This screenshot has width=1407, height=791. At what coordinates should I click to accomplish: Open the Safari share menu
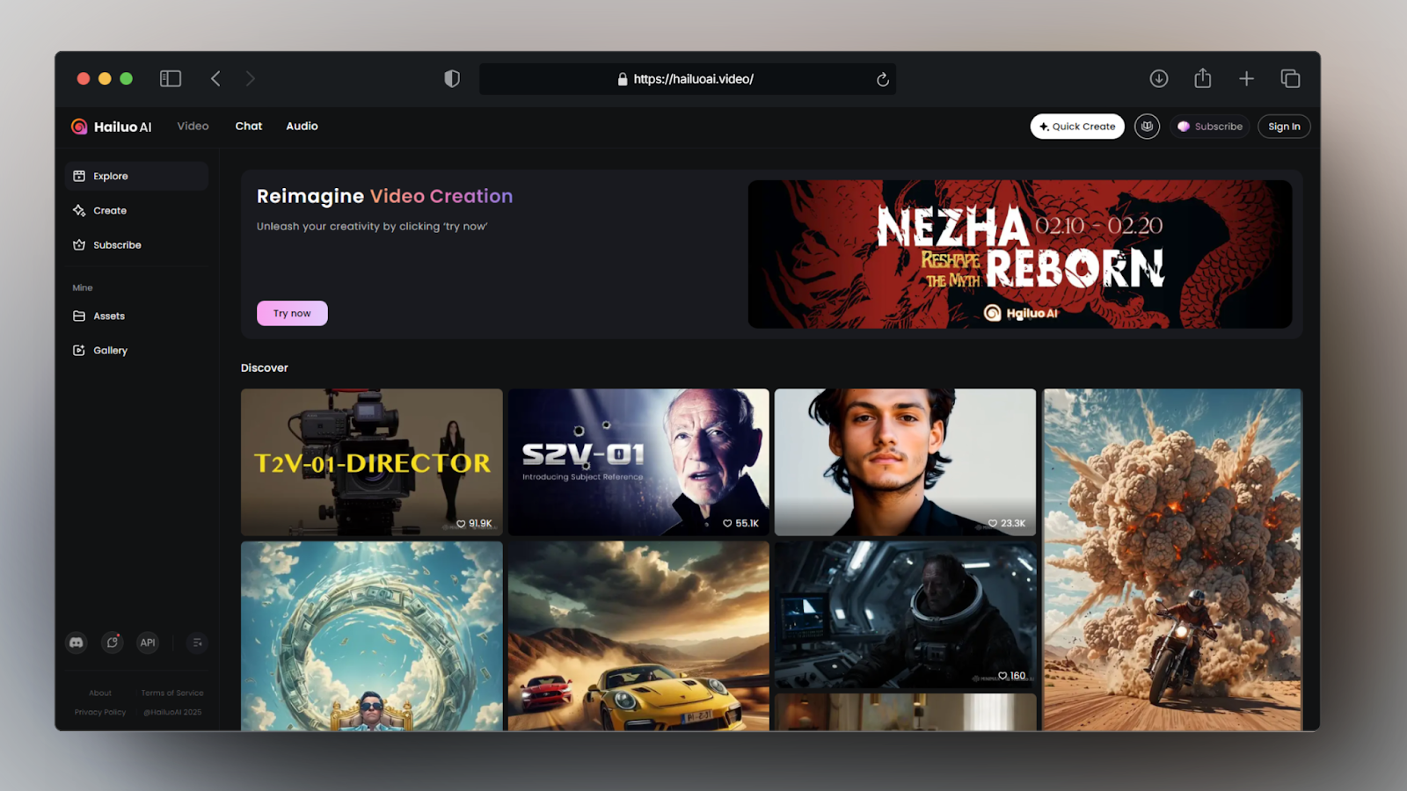point(1203,78)
